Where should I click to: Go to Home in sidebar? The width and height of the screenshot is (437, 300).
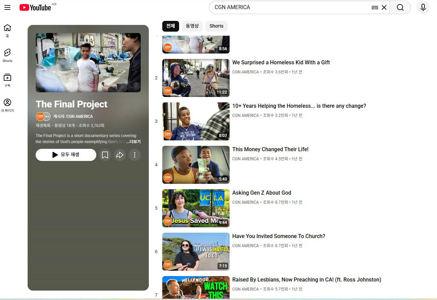(x=7, y=30)
